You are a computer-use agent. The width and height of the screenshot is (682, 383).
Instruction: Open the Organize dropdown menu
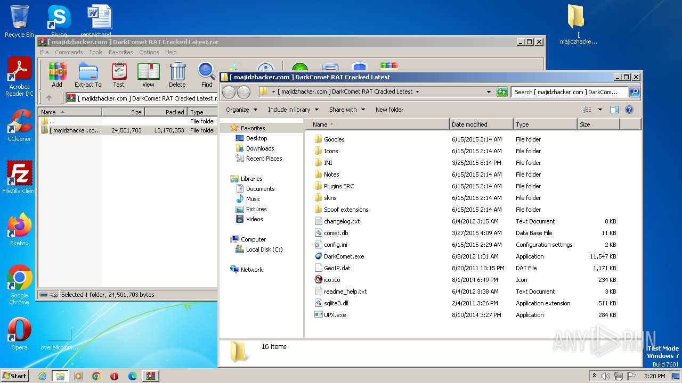click(241, 110)
